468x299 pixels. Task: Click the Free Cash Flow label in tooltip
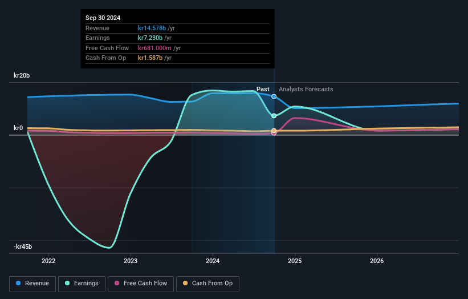(107, 48)
